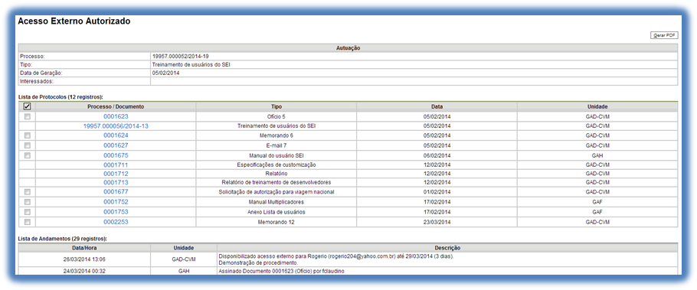Viewport: 697px width, 290px height.
Task: Check the box for document 0002253
Action: tap(27, 222)
